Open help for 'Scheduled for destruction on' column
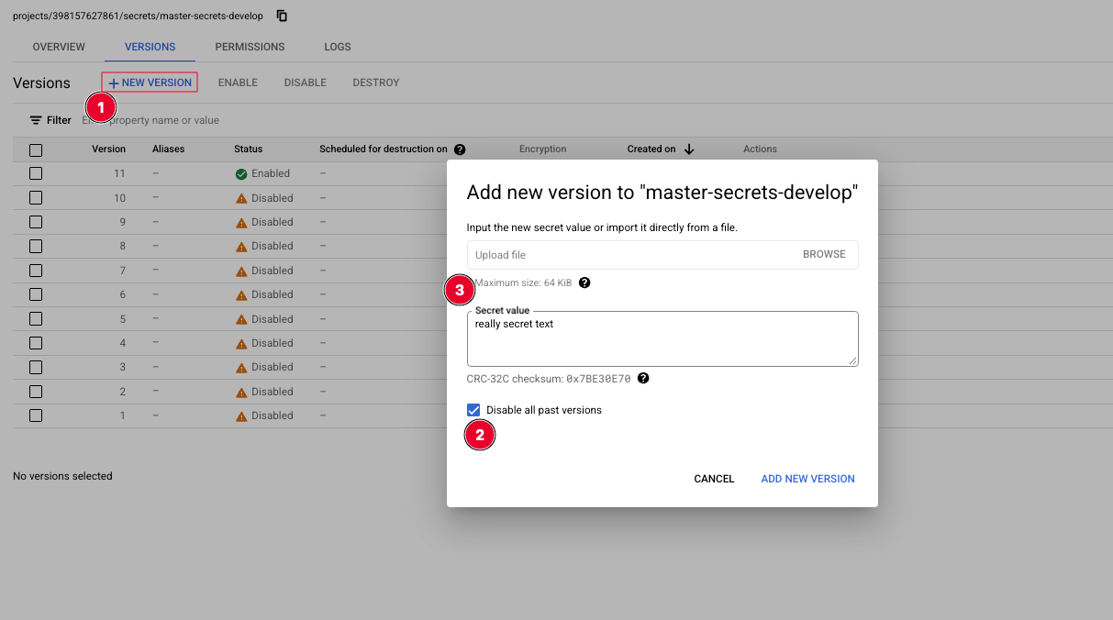The width and height of the screenshot is (1113, 620). pyautogui.click(x=460, y=149)
